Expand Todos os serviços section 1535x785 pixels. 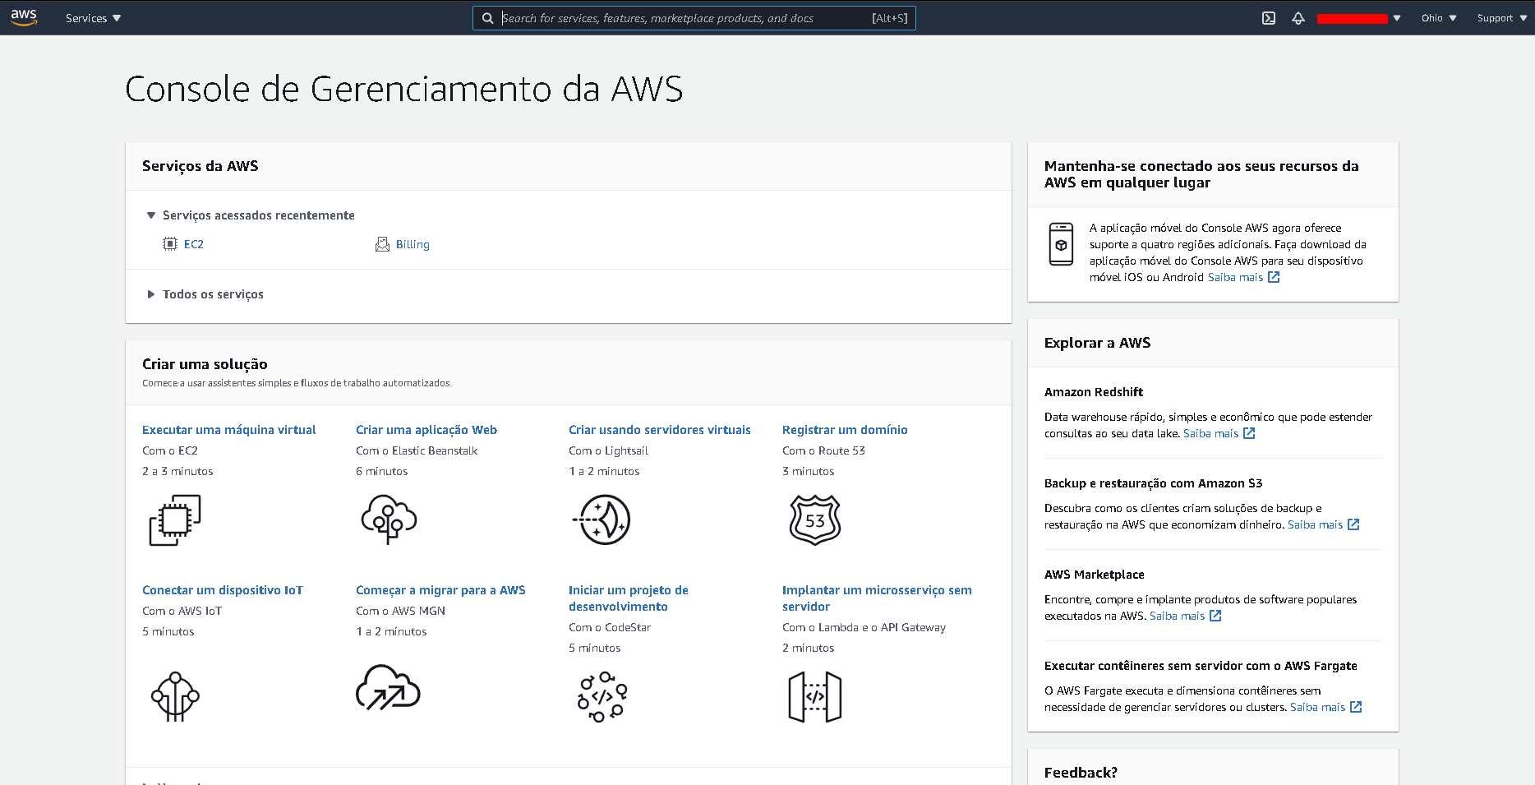click(x=205, y=294)
